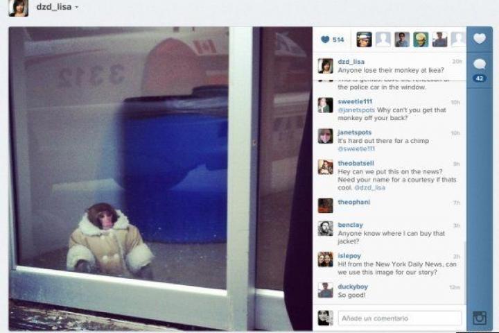Click the theophani username link
This screenshot has height=333, width=499.
354,202
